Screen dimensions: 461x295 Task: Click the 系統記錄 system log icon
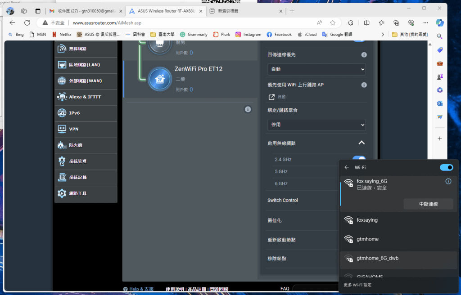62,177
